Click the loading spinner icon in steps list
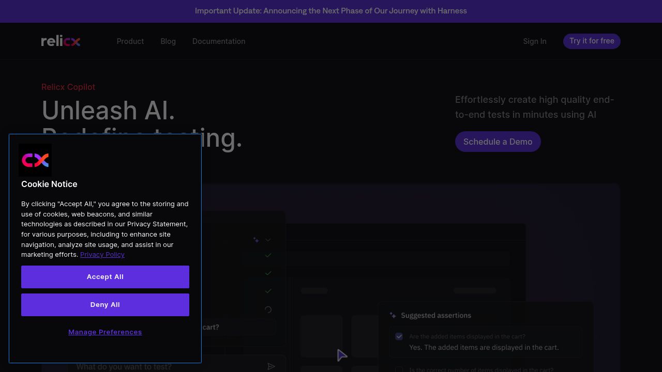 pyautogui.click(x=268, y=309)
